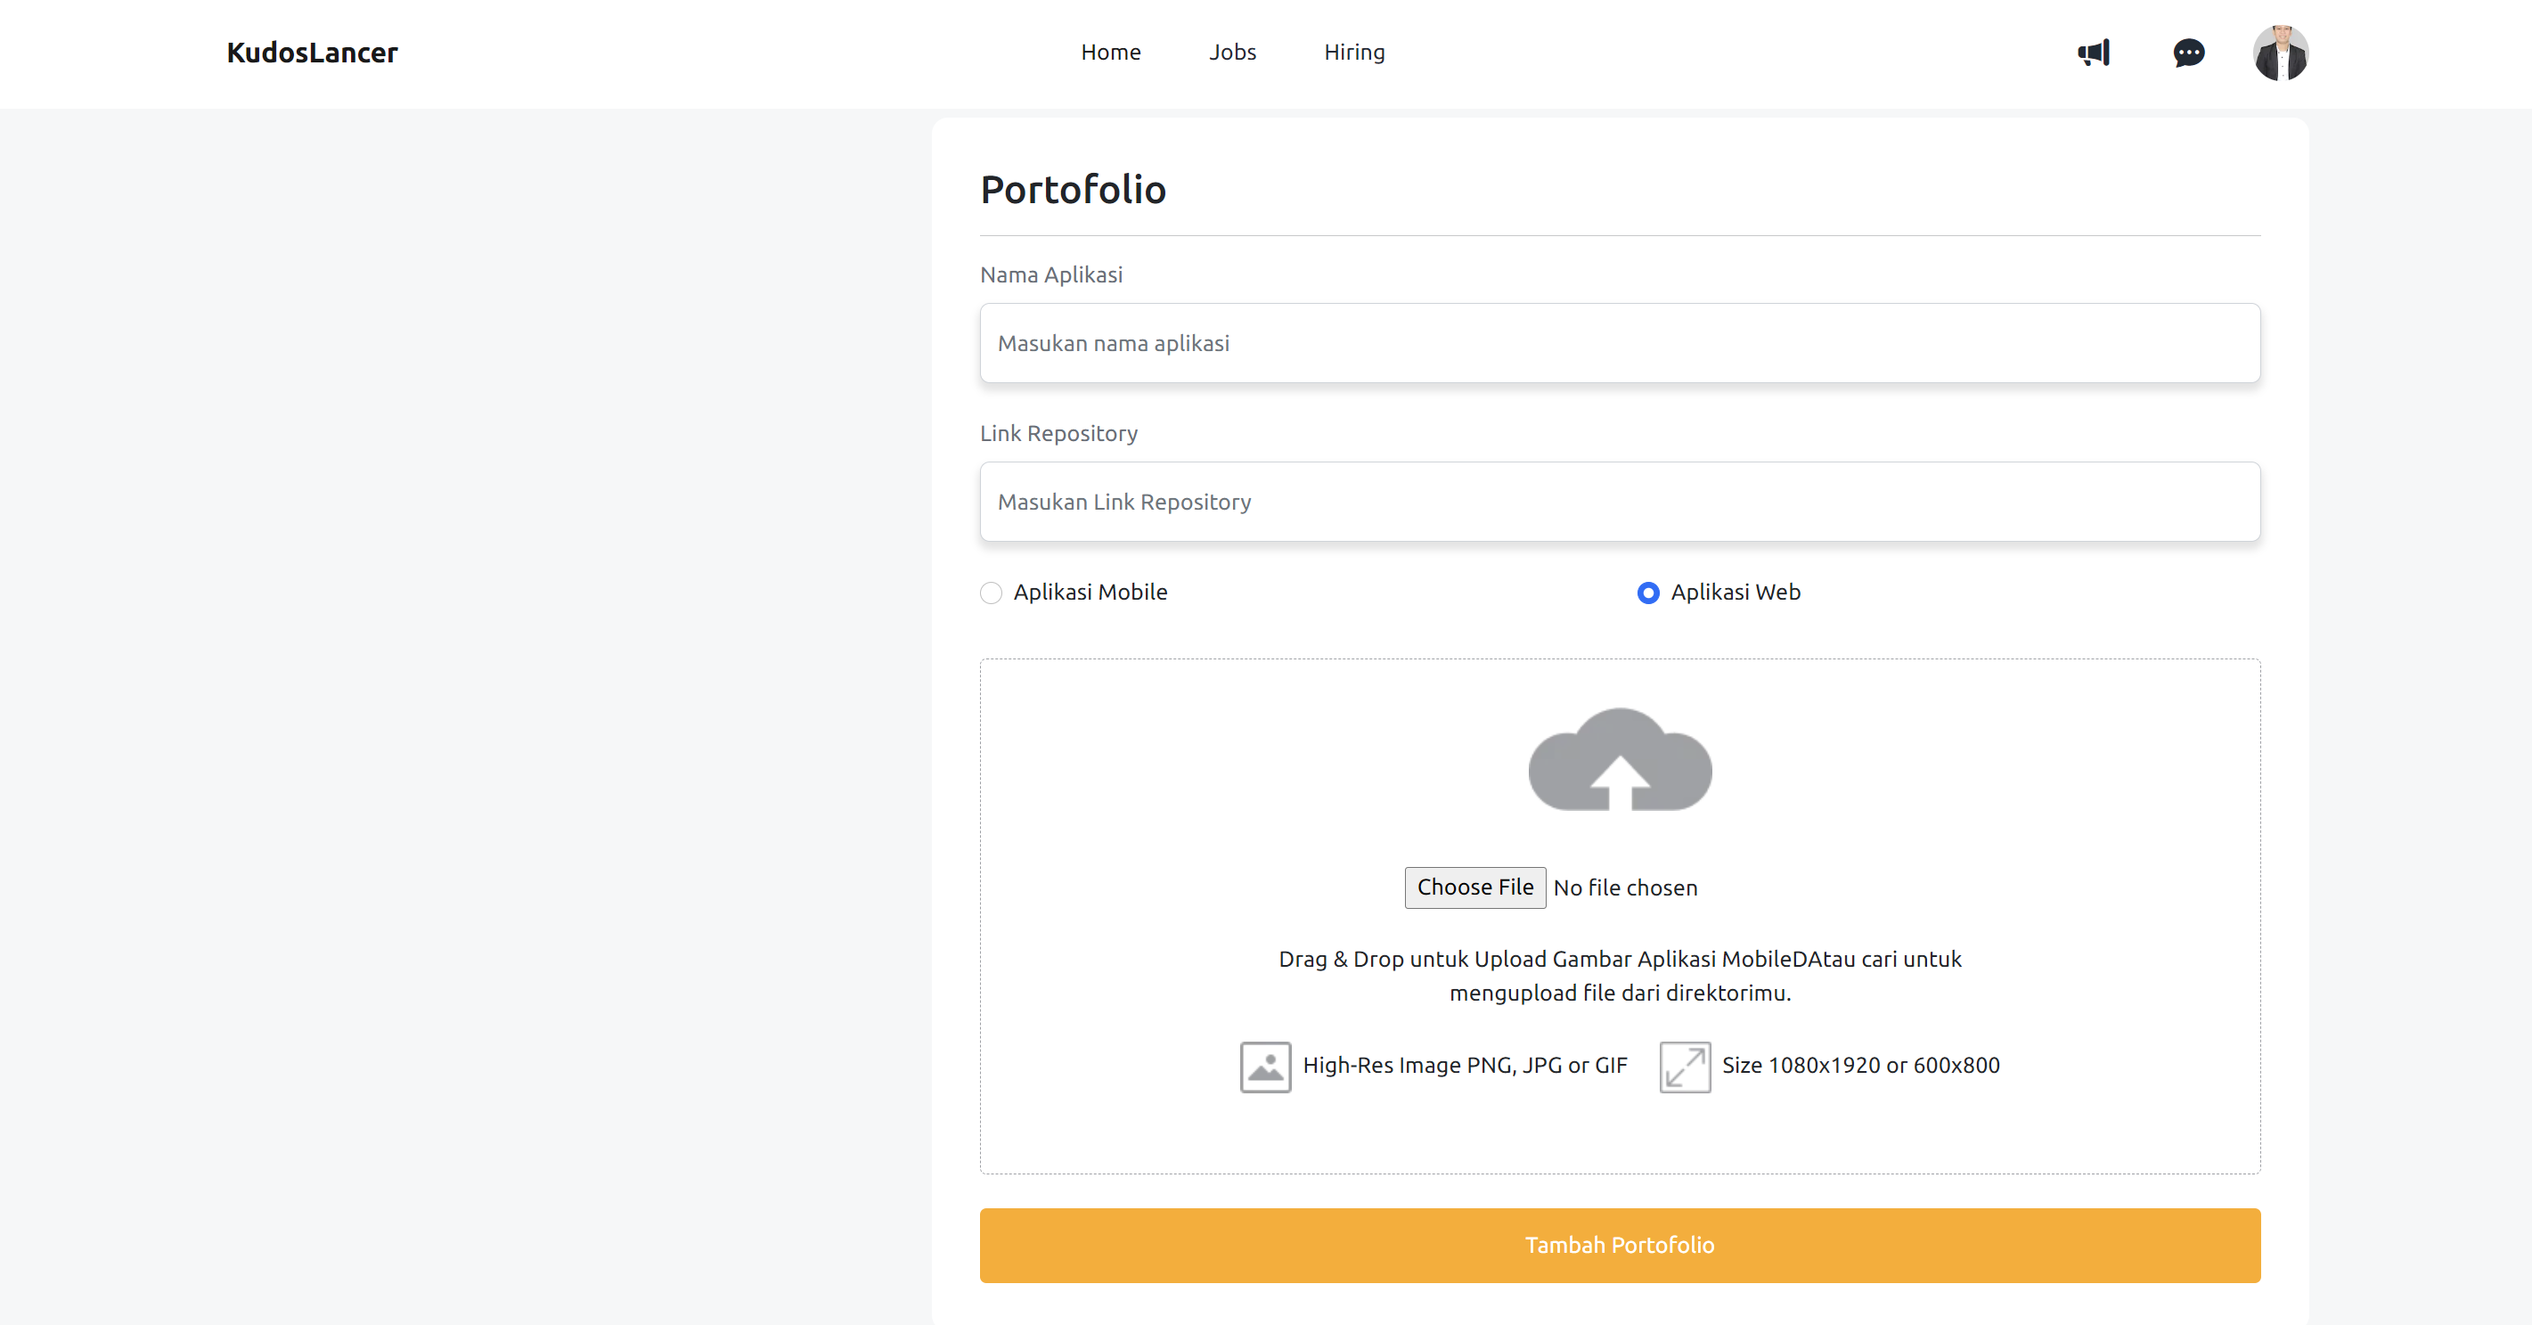Image resolution: width=2532 pixels, height=1325 pixels.
Task: Click the resize arrows size icon
Action: [1685, 1067]
